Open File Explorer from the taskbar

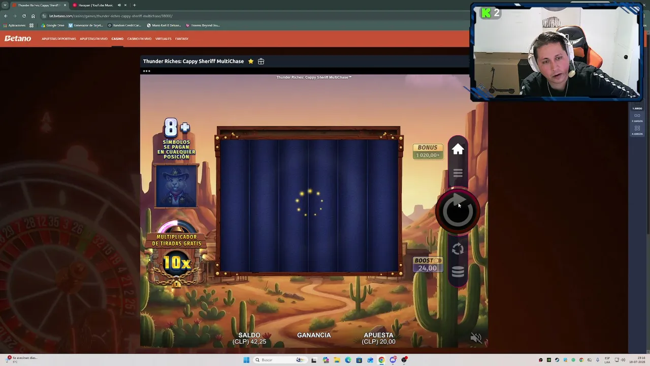pos(337,360)
